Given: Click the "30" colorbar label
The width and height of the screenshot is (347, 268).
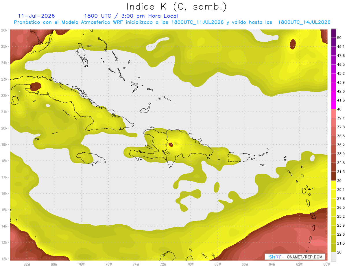Looking at the screenshot, I should 340,181.
